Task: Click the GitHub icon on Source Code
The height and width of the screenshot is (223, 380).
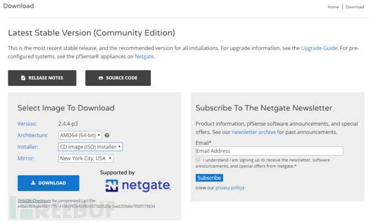Action: click(x=101, y=78)
